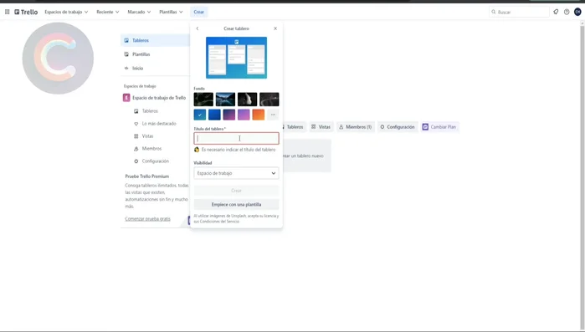Screen dimensions: 585x332
Task: Click the heart icon beside Lo más destacado
Action: click(x=136, y=124)
